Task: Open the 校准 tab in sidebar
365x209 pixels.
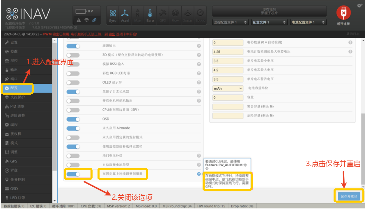Action: (26, 51)
